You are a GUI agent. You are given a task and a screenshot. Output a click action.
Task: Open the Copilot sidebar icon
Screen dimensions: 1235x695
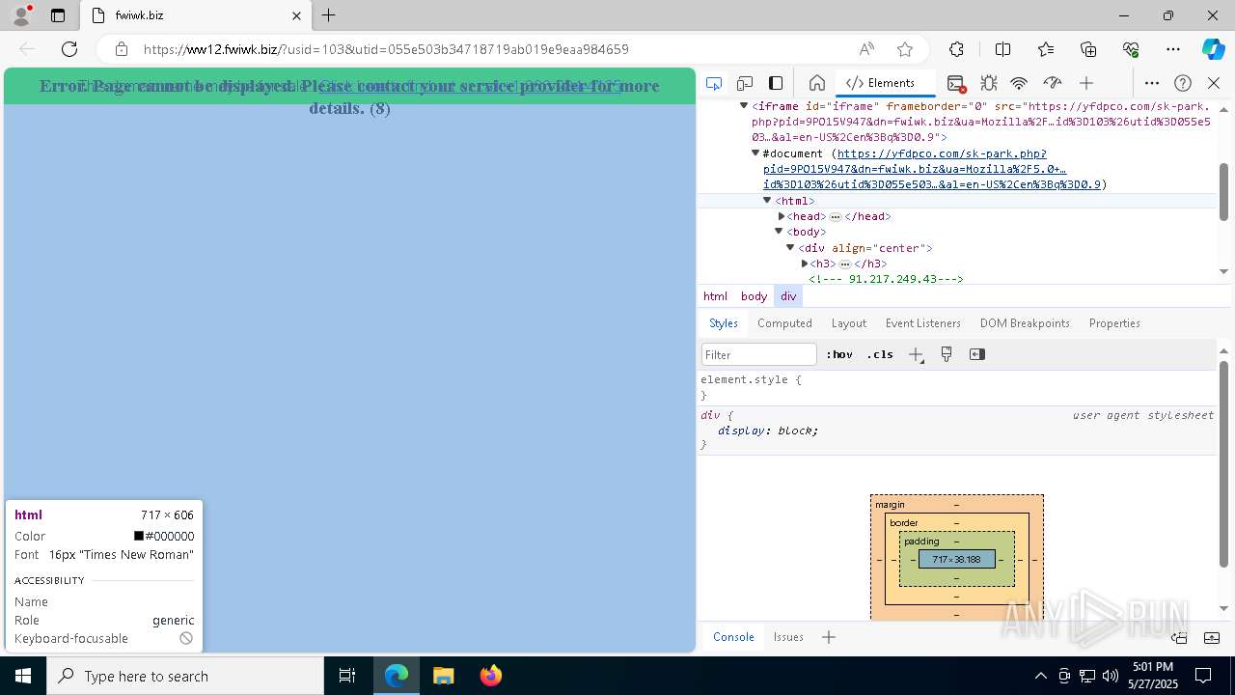pos(1213,49)
